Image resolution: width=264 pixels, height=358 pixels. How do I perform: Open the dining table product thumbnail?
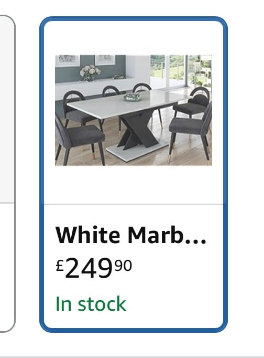(134, 110)
